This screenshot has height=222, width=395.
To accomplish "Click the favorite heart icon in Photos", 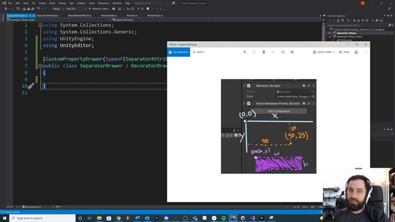I will point(273,52).
